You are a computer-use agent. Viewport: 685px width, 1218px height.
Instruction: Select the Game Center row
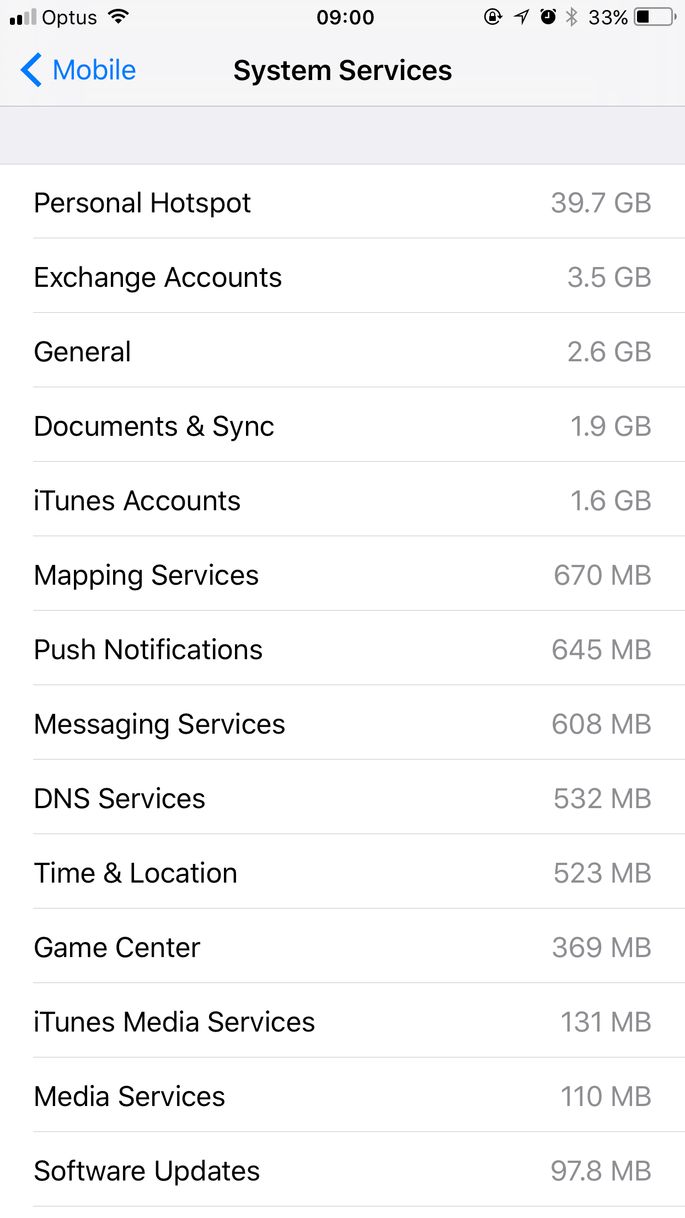342,946
